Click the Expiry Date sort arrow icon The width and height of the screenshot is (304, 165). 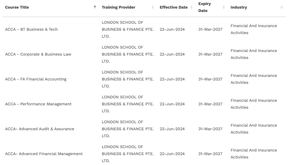pyautogui.click(x=223, y=7)
